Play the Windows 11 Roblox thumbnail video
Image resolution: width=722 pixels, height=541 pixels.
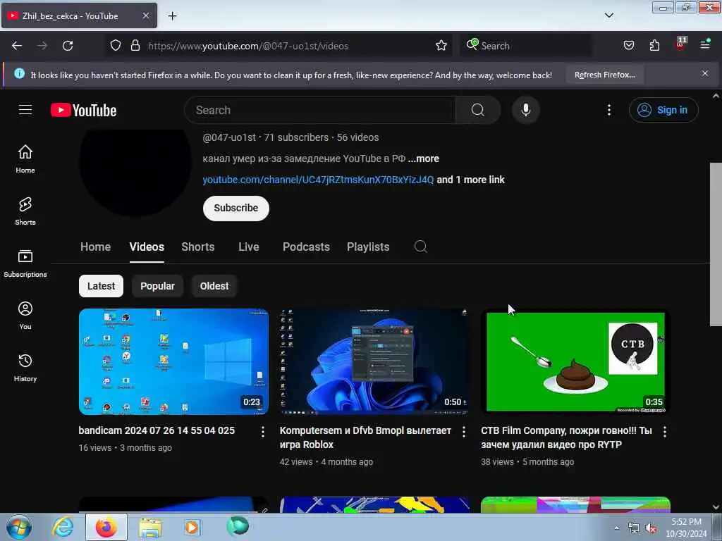point(374,361)
